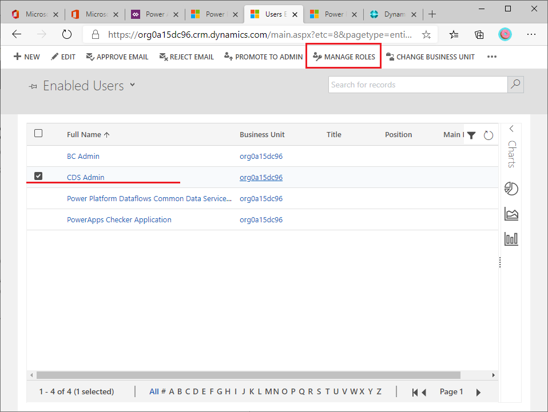This screenshot has height=412, width=548.
Task: Select the bar chart icon
Action: click(x=511, y=239)
